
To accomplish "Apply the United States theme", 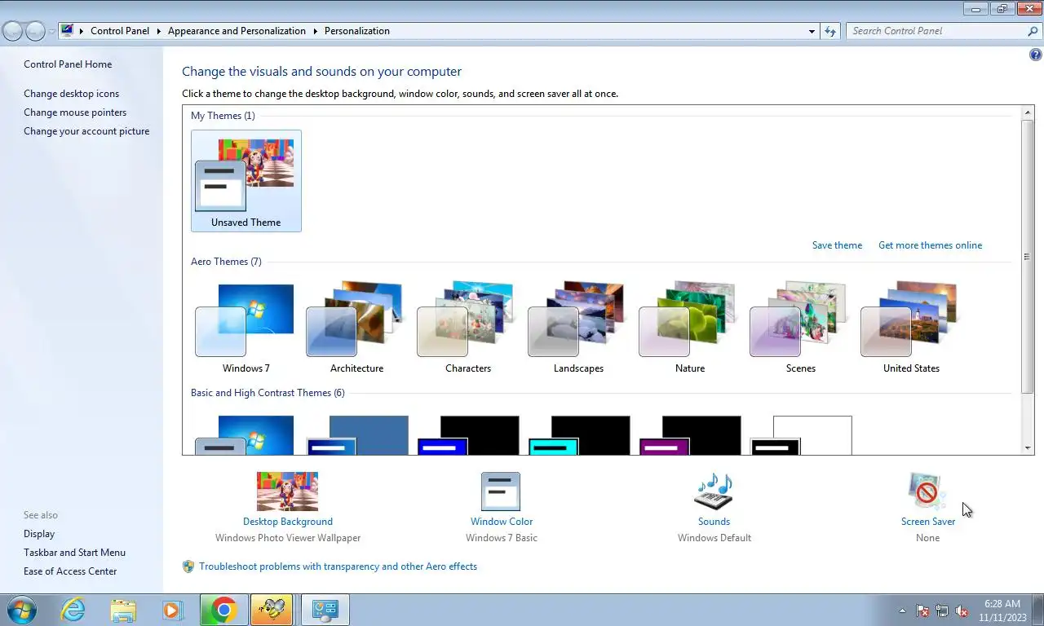I will point(912,328).
